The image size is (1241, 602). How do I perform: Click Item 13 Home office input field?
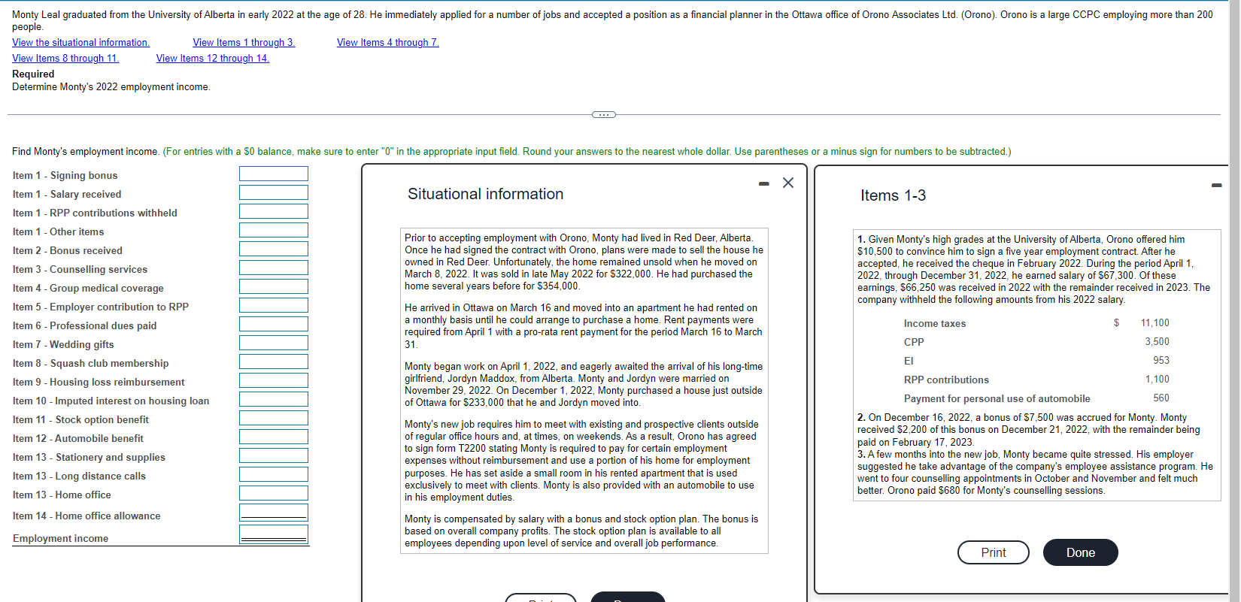(274, 493)
